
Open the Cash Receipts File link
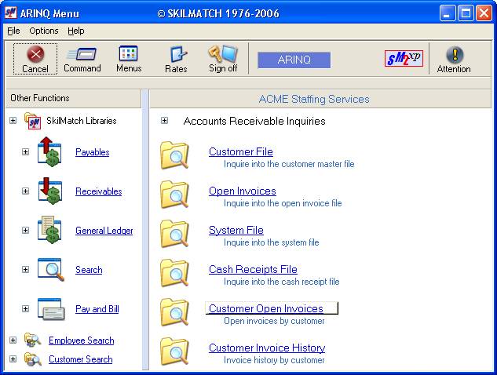253,270
